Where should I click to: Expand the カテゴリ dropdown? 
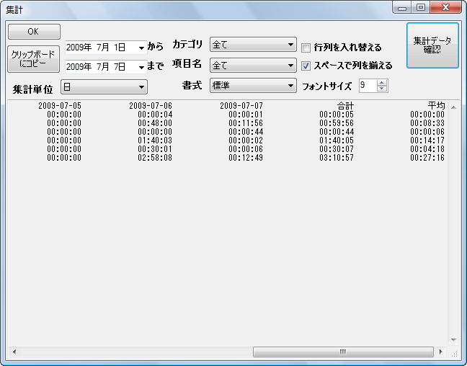[x=290, y=45]
